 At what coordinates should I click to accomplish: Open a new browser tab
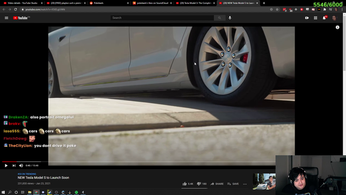264,3
